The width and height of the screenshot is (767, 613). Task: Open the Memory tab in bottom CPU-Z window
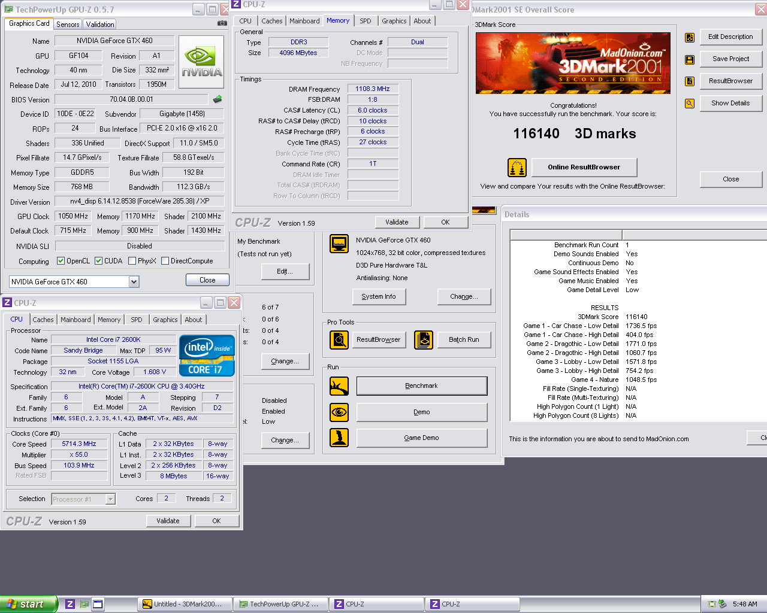click(x=109, y=320)
